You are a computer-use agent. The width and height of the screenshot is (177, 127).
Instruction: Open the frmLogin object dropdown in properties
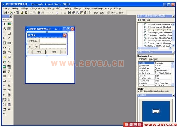point(173,56)
